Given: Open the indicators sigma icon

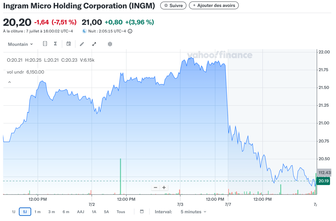Looking at the screenshot, I should coord(55,44).
